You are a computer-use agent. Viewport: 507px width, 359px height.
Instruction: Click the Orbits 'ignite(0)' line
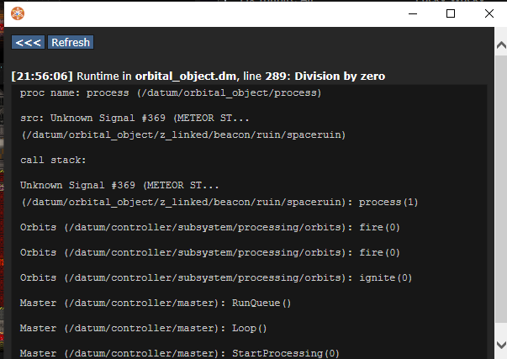coord(216,278)
